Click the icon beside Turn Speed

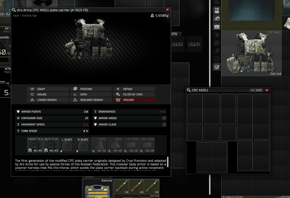pos(18,131)
